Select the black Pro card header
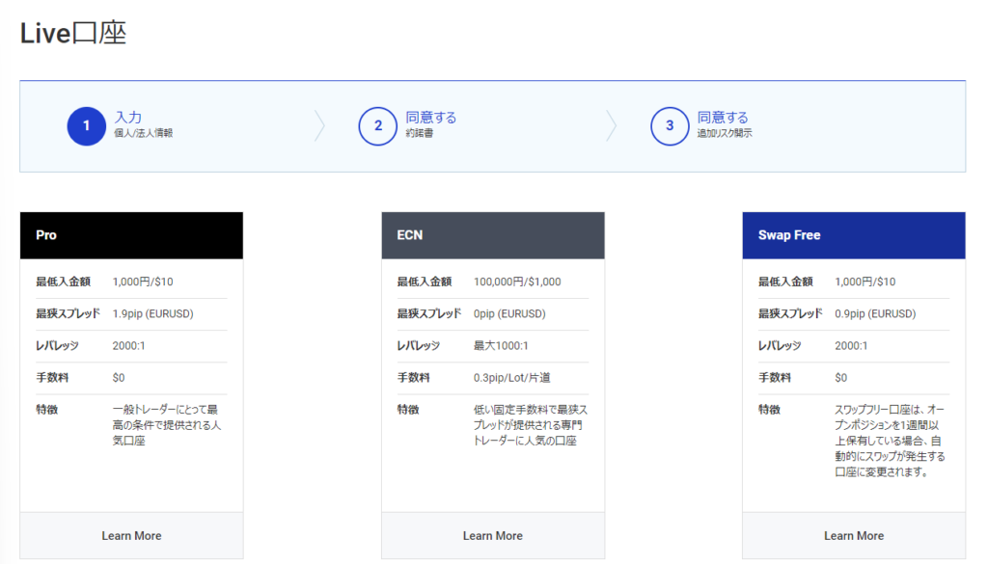The width and height of the screenshot is (988, 564). click(131, 234)
